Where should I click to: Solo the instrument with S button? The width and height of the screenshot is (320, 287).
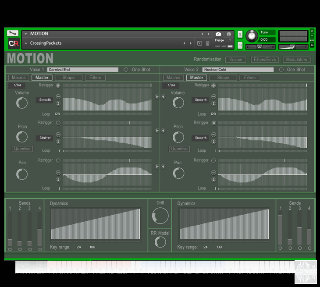[x=240, y=35]
